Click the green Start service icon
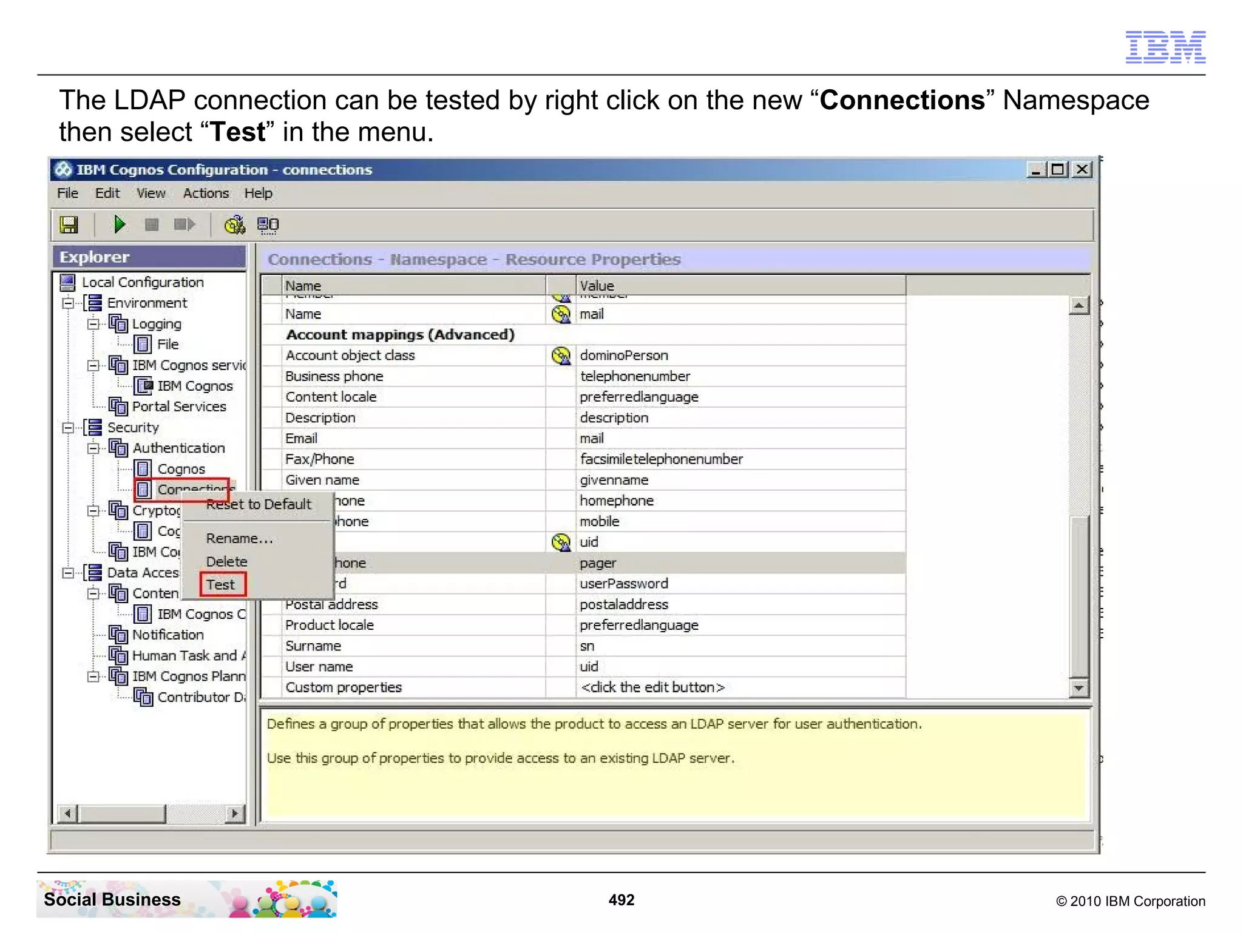Viewport: 1243px width, 932px height. click(120, 225)
